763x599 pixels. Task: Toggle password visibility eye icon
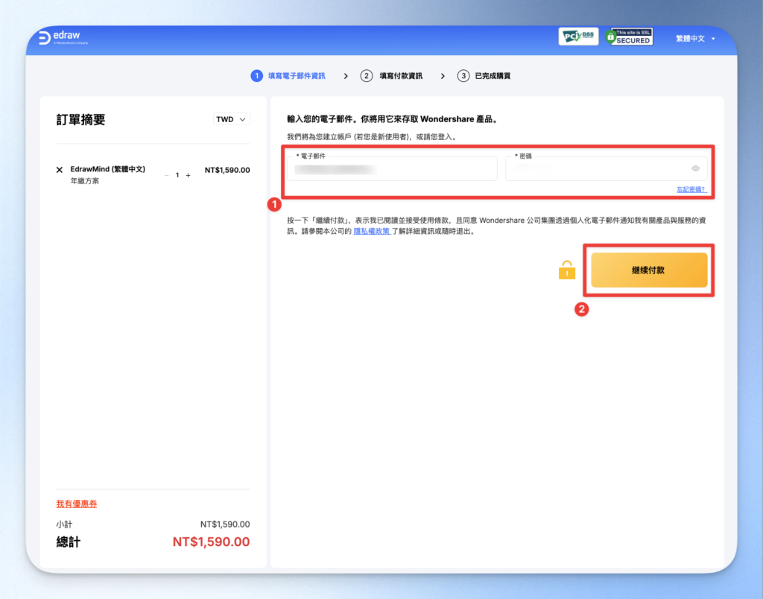pyautogui.click(x=696, y=168)
